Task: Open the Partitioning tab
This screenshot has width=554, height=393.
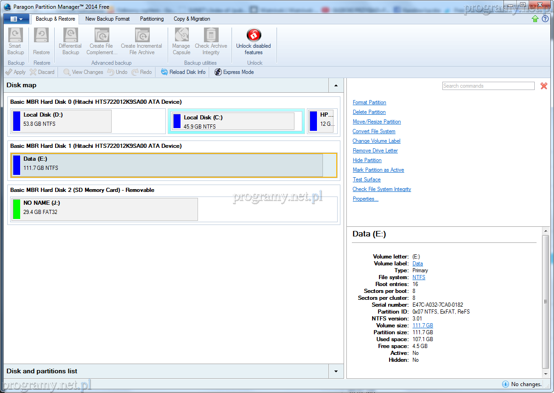Action: pos(152,19)
